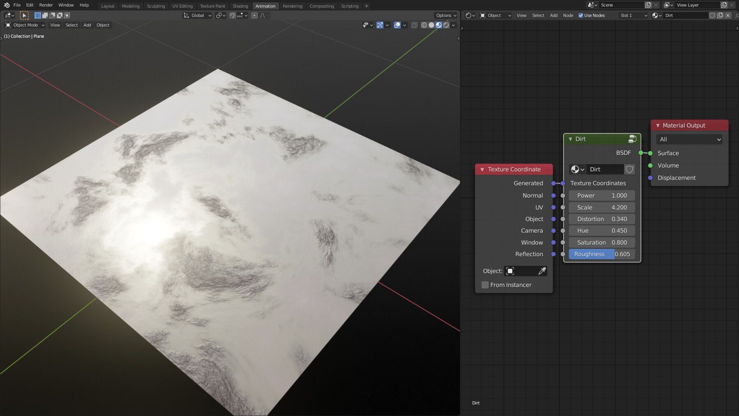Screen dimensions: 739x416
Task: Expand the Slot 1 material slot dropdown
Action: (x=633, y=16)
